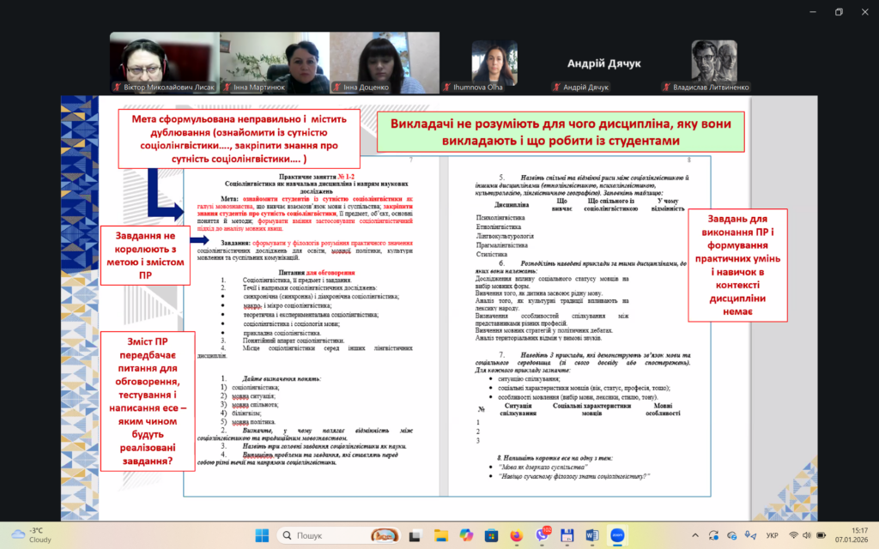Select Владислав Литвиненко participant tile
The width and height of the screenshot is (879, 549).
(714, 63)
